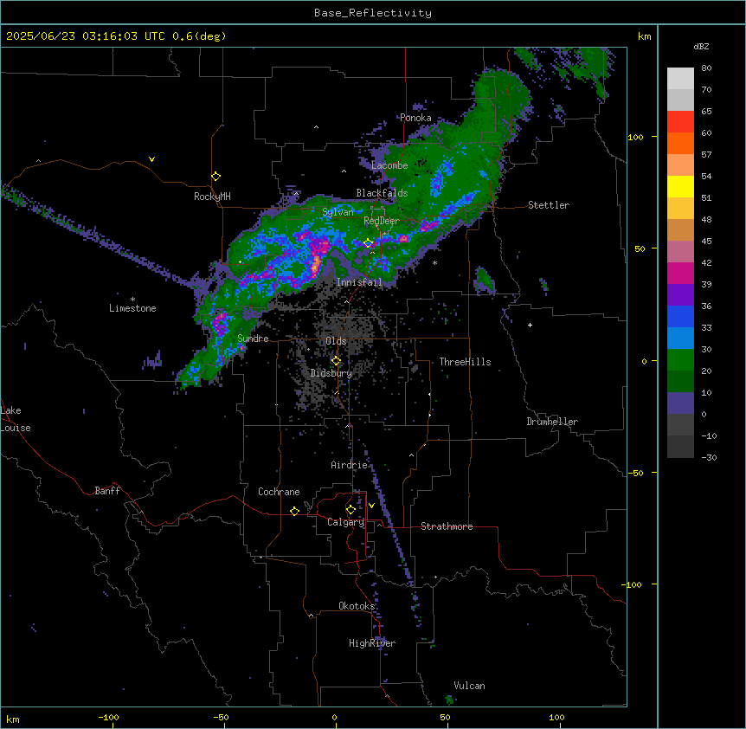This screenshot has height=729, width=746.
Task: Select the RedDeer city label
Action: pos(382,221)
